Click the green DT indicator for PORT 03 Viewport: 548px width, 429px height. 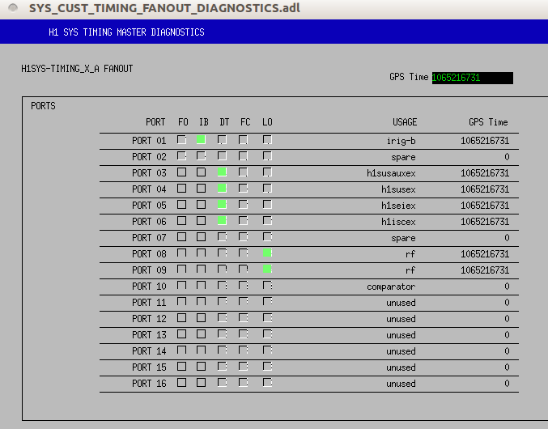click(222, 172)
